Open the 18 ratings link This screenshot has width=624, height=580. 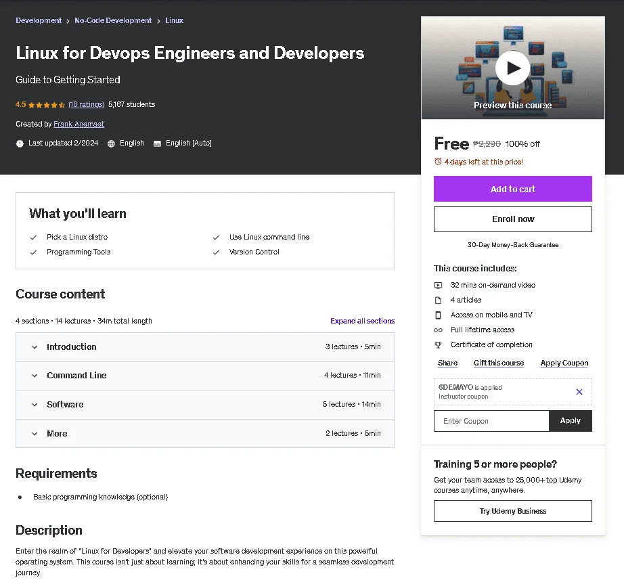coord(87,104)
